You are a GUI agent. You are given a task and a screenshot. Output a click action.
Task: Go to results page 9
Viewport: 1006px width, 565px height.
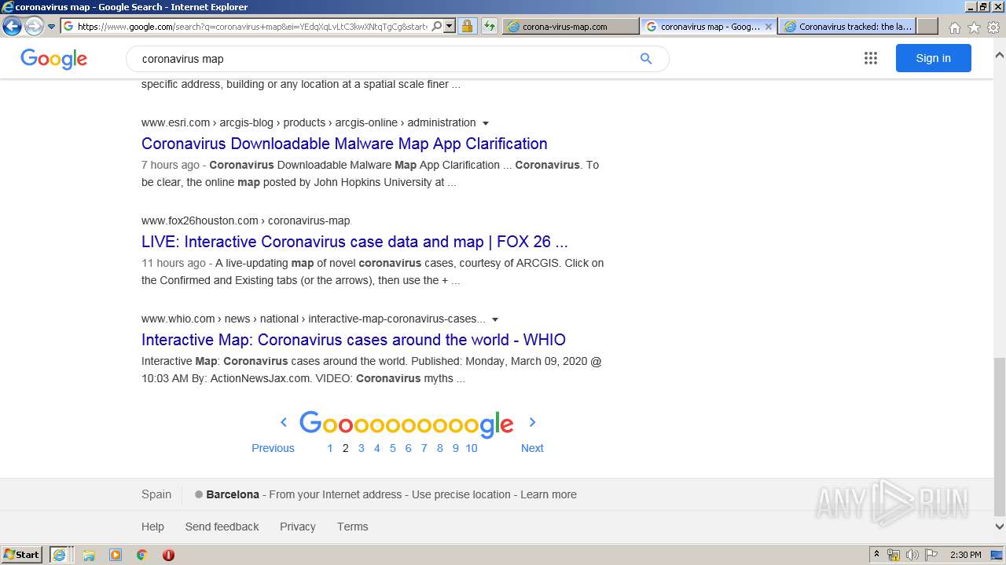pyautogui.click(x=456, y=448)
